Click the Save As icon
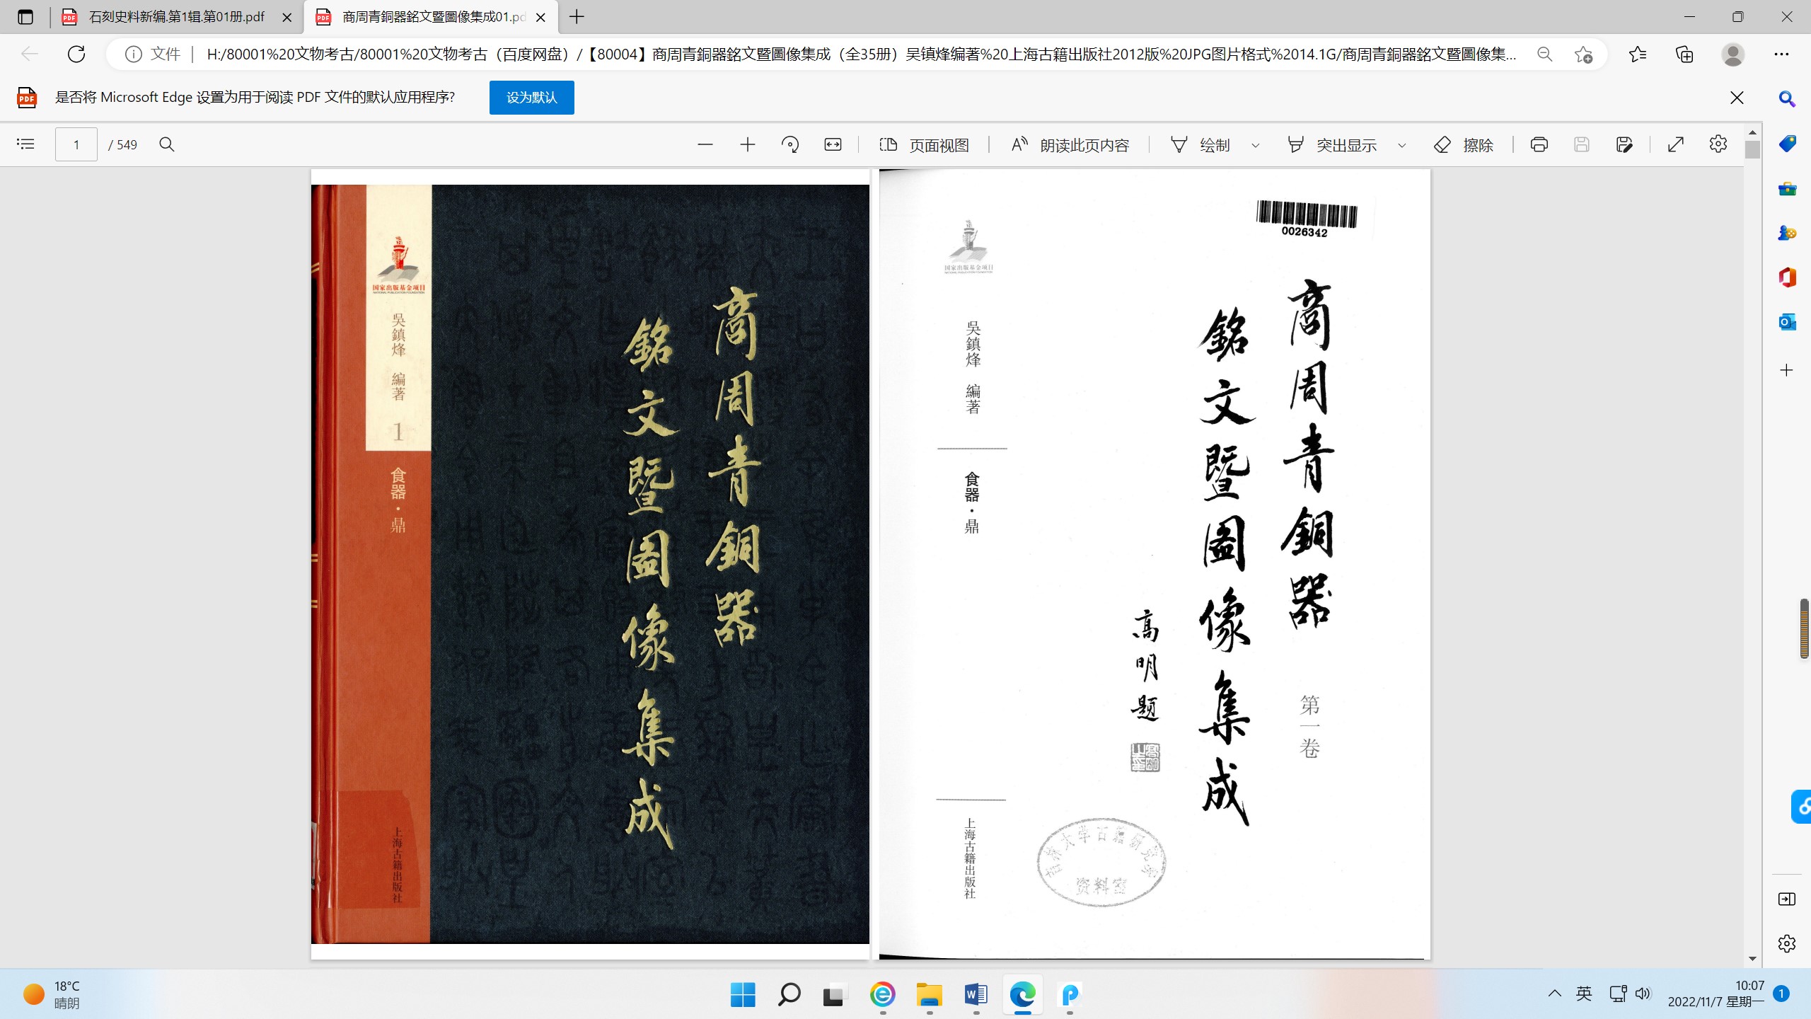Image resolution: width=1811 pixels, height=1019 pixels. tap(1624, 145)
